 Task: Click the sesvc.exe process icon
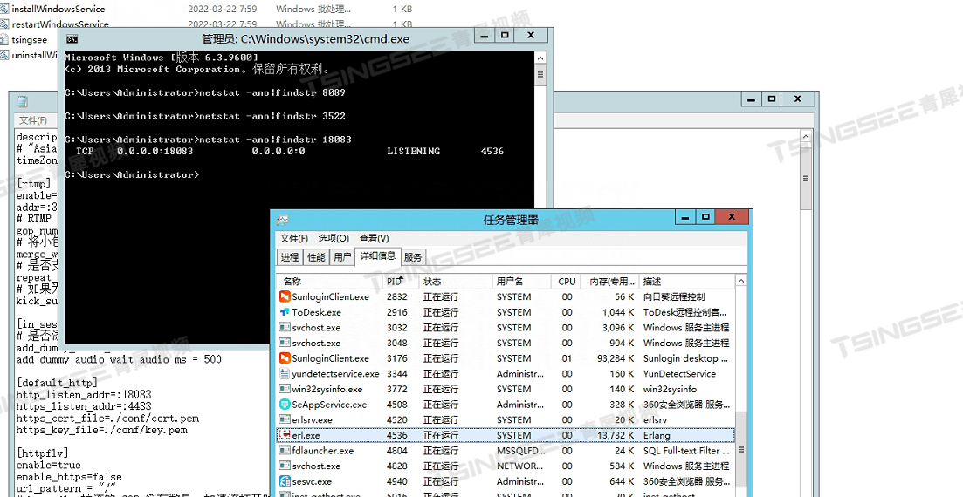pyautogui.click(x=285, y=481)
